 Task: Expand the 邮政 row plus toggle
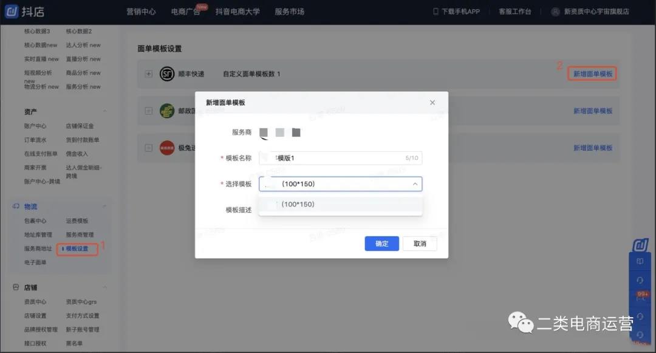pyautogui.click(x=149, y=111)
